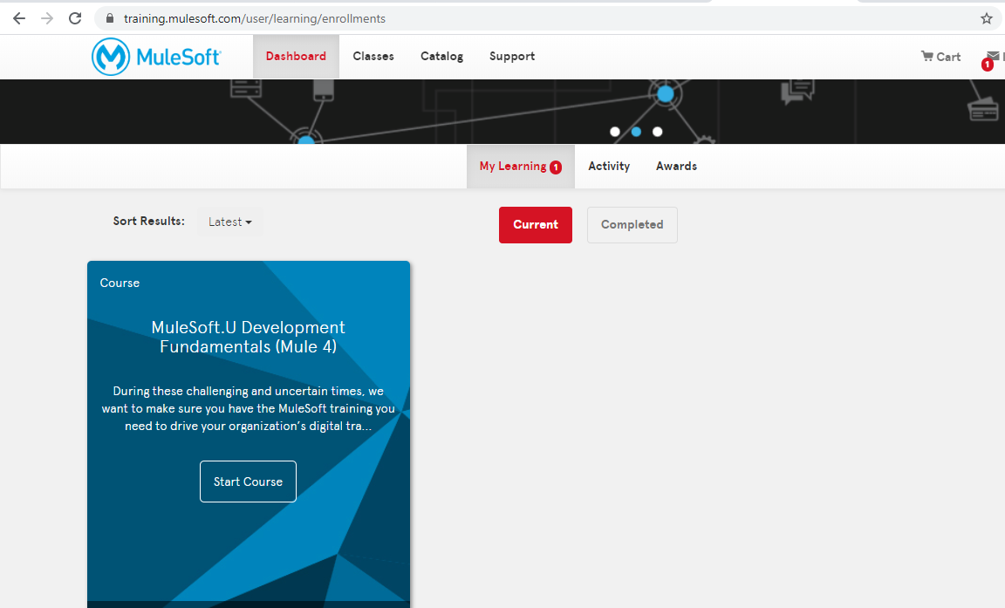The image size is (1005, 608).
Task: Click the 'Course' label on the card
Action: pyautogui.click(x=120, y=284)
